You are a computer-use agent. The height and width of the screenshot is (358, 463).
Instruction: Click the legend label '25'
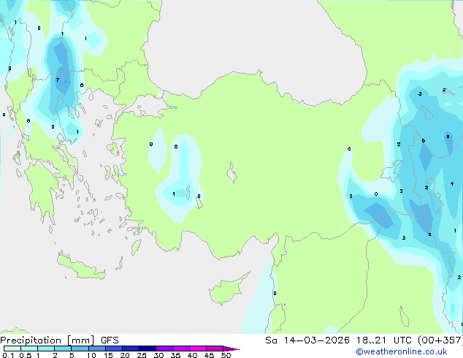[x=142, y=355]
